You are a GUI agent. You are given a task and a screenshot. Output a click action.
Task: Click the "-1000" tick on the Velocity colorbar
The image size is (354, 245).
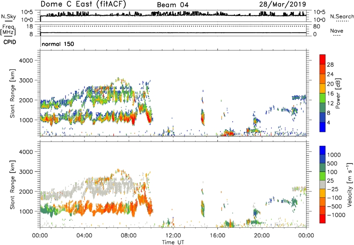click(x=336, y=215)
